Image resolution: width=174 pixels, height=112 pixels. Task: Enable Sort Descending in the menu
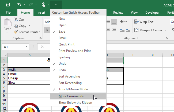[78, 83]
